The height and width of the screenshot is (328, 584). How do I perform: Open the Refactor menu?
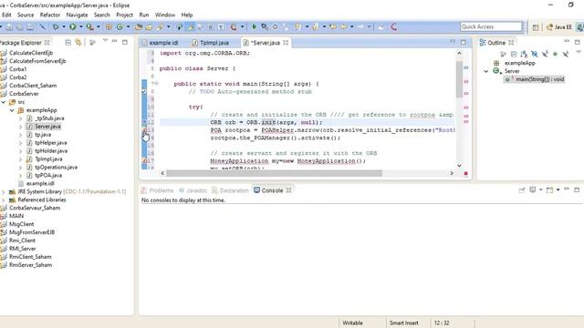(50, 15)
